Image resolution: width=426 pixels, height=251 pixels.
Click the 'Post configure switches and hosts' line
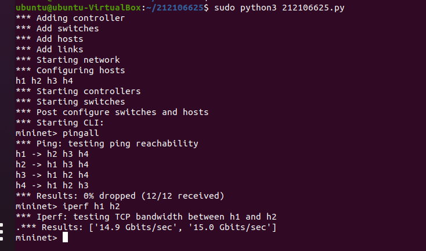[122, 112]
